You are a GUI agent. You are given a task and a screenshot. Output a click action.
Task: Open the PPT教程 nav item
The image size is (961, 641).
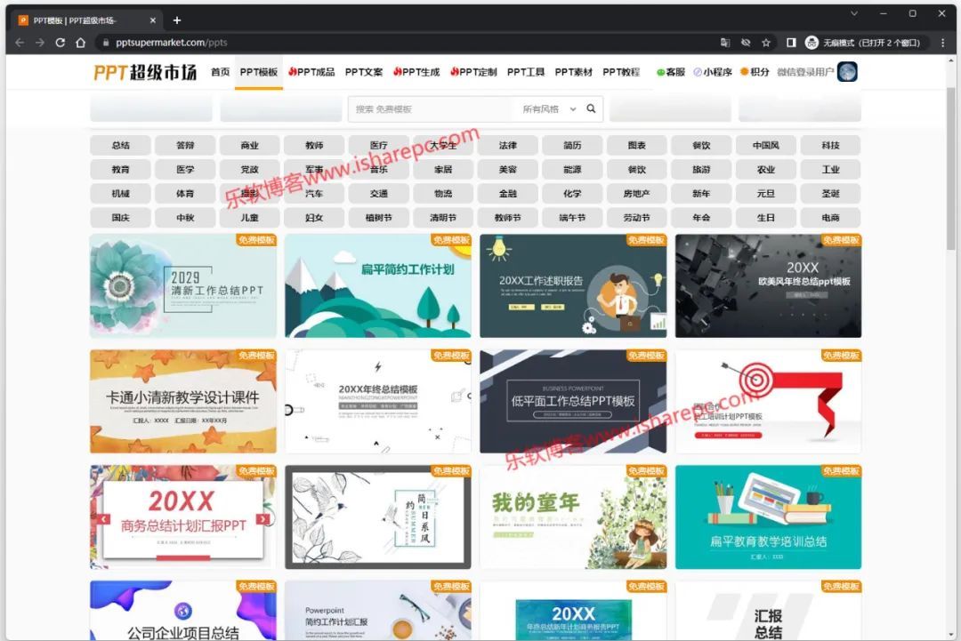621,72
